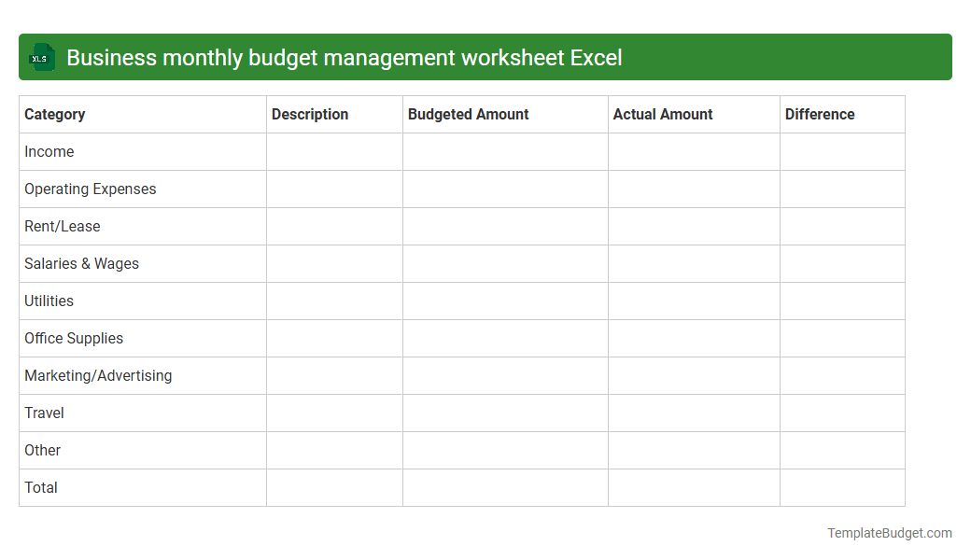Screen dimensions: 971x560
Task: Select the Total row label
Action: click(x=40, y=487)
